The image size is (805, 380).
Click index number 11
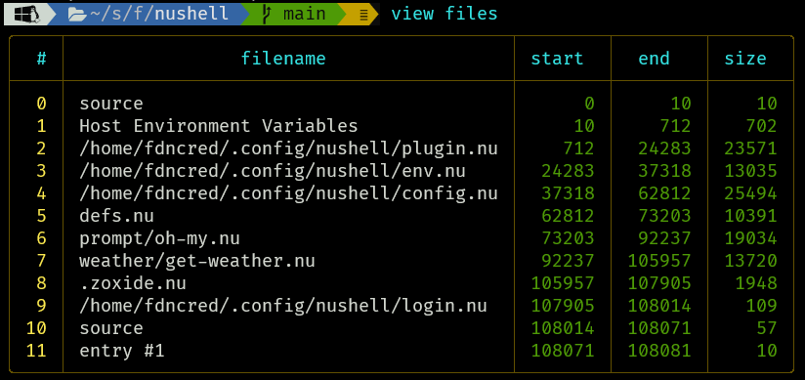pyautogui.click(x=36, y=352)
